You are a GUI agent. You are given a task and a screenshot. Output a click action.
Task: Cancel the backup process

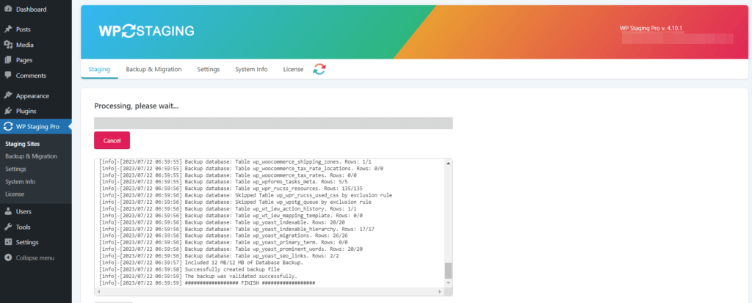pyautogui.click(x=112, y=140)
